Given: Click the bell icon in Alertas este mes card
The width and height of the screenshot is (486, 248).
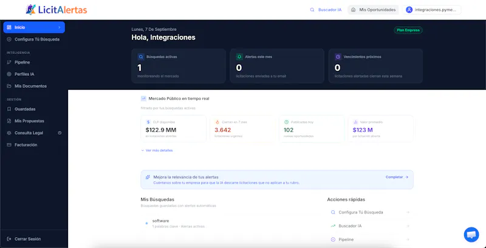Looking at the screenshot, I should tap(239, 57).
